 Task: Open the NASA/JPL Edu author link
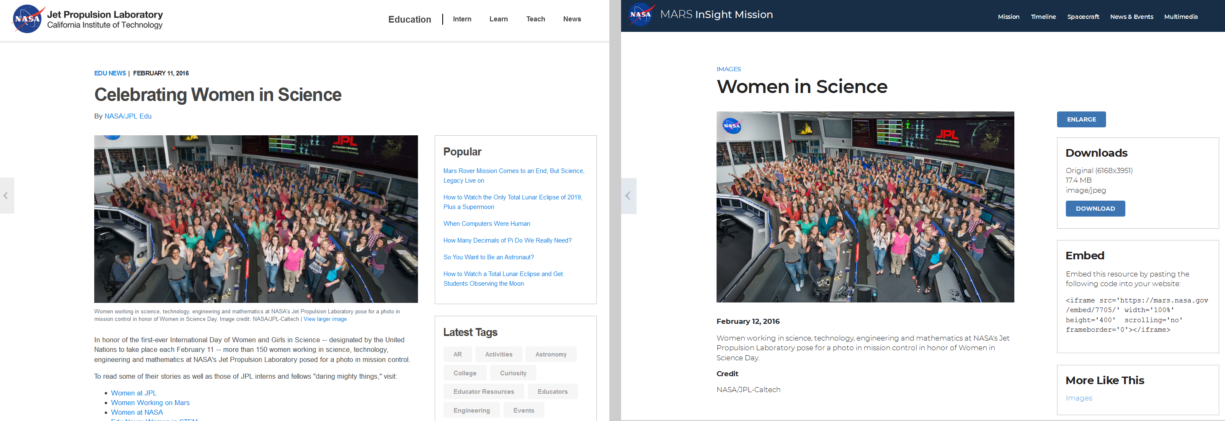[128, 116]
